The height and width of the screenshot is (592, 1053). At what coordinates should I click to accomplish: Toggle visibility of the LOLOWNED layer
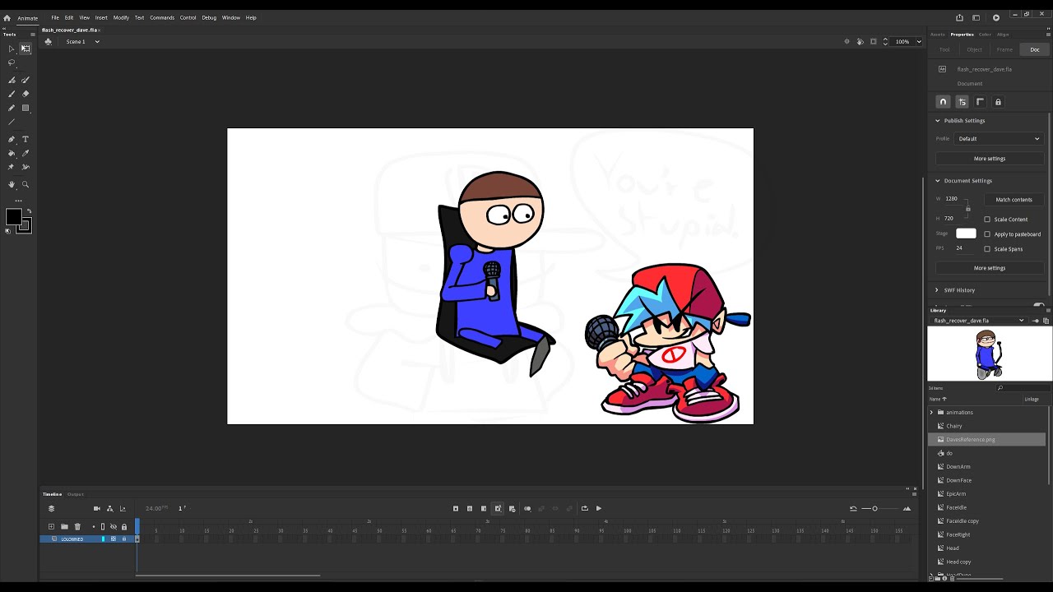pos(114,539)
